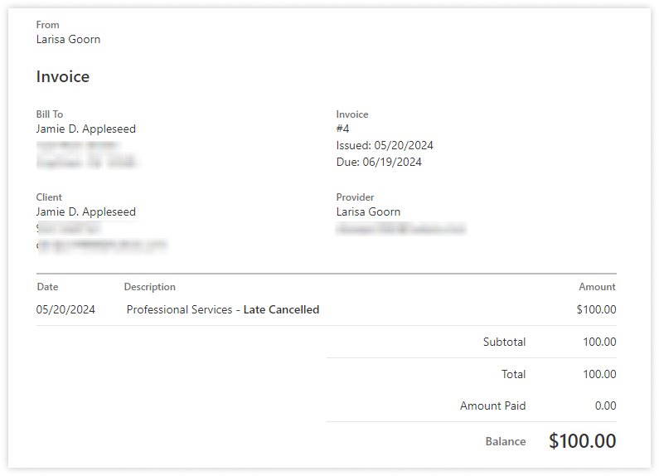
Task: Click the Amount column header
Action: (x=597, y=287)
